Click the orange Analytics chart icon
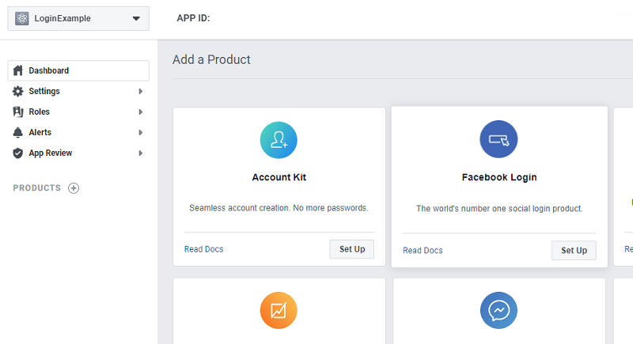633x344 pixels. pos(279,311)
